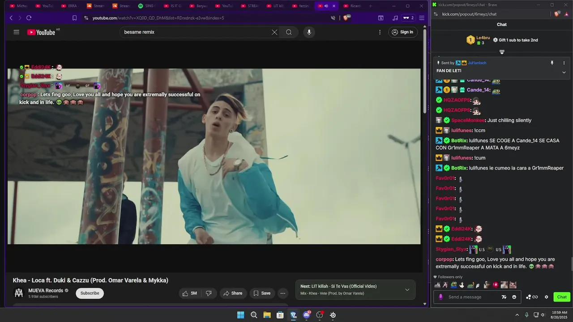The height and width of the screenshot is (322, 573).
Task: Click the purple microphone in message box
Action: tap(441, 297)
